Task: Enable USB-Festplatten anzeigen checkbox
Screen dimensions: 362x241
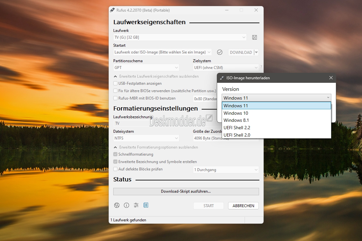Action: [x=116, y=83]
